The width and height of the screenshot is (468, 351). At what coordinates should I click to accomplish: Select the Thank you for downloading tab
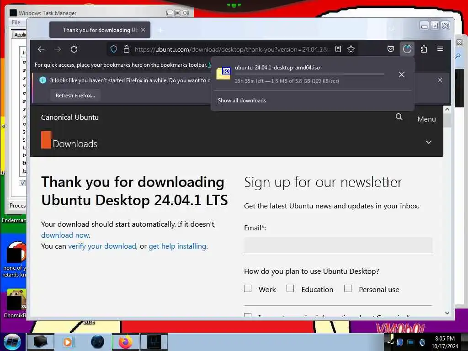[x=100, y=30]
